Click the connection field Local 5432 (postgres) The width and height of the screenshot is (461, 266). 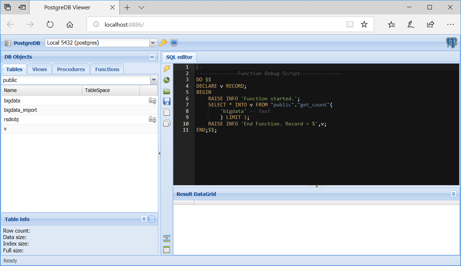[x=97, y=43]
